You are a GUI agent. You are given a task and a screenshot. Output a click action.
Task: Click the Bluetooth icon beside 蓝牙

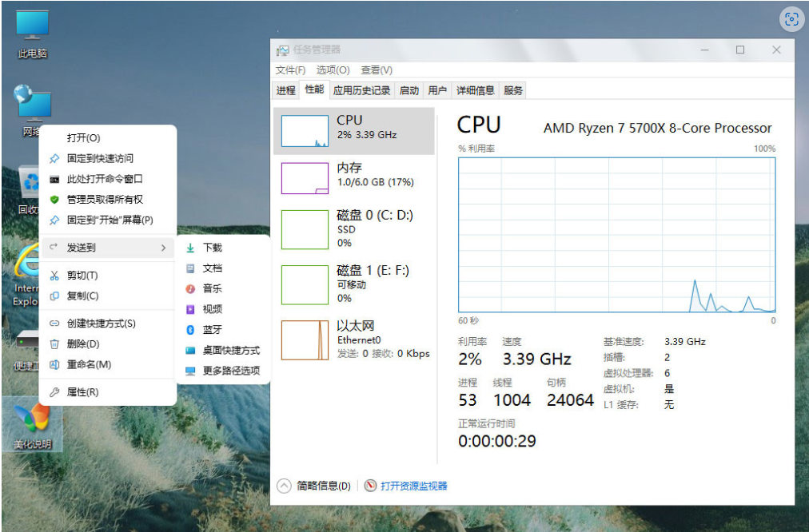click(190, 330)
